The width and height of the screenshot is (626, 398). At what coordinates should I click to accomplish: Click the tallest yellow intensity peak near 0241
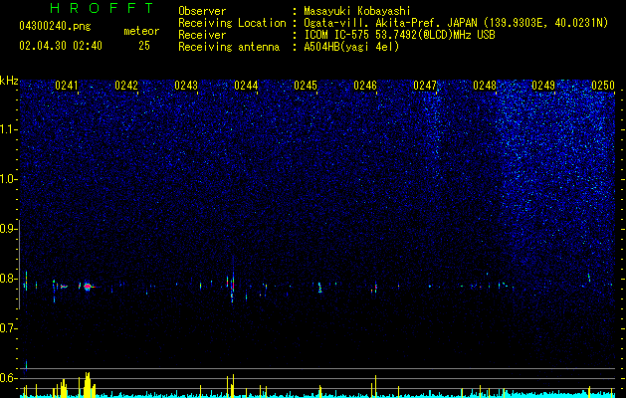[x=88, y=385]
